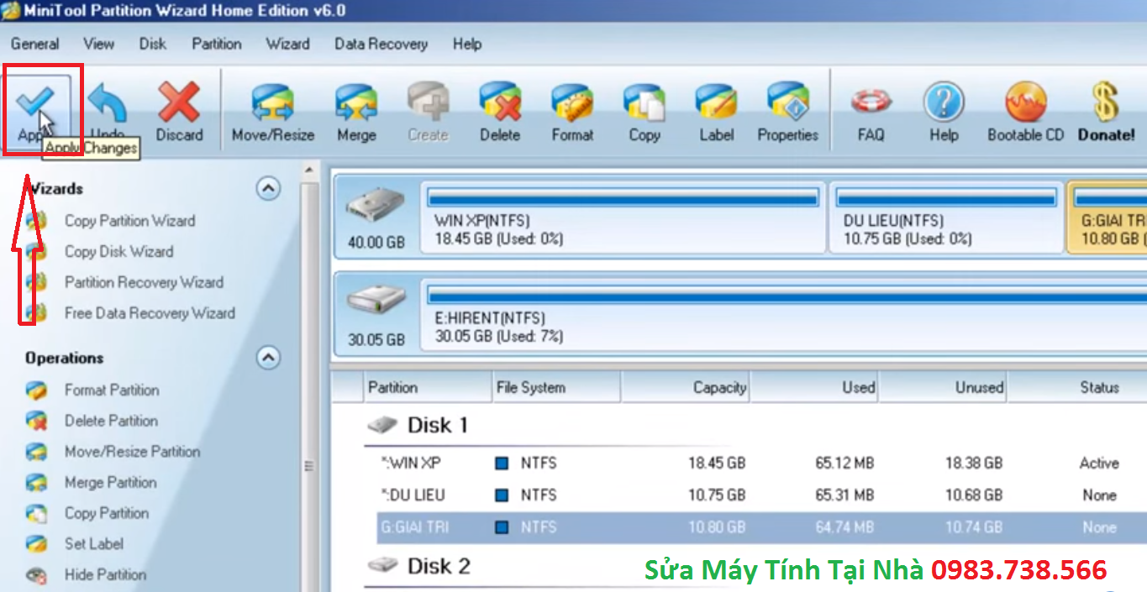Click the Merge partition toolbar icon
This screenshot has height=592, width=1147.
click(356, 102)
